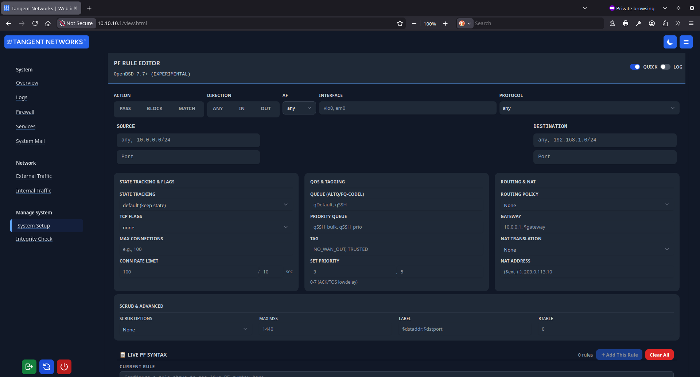Click the SOURCE address input field

[188, 140]
